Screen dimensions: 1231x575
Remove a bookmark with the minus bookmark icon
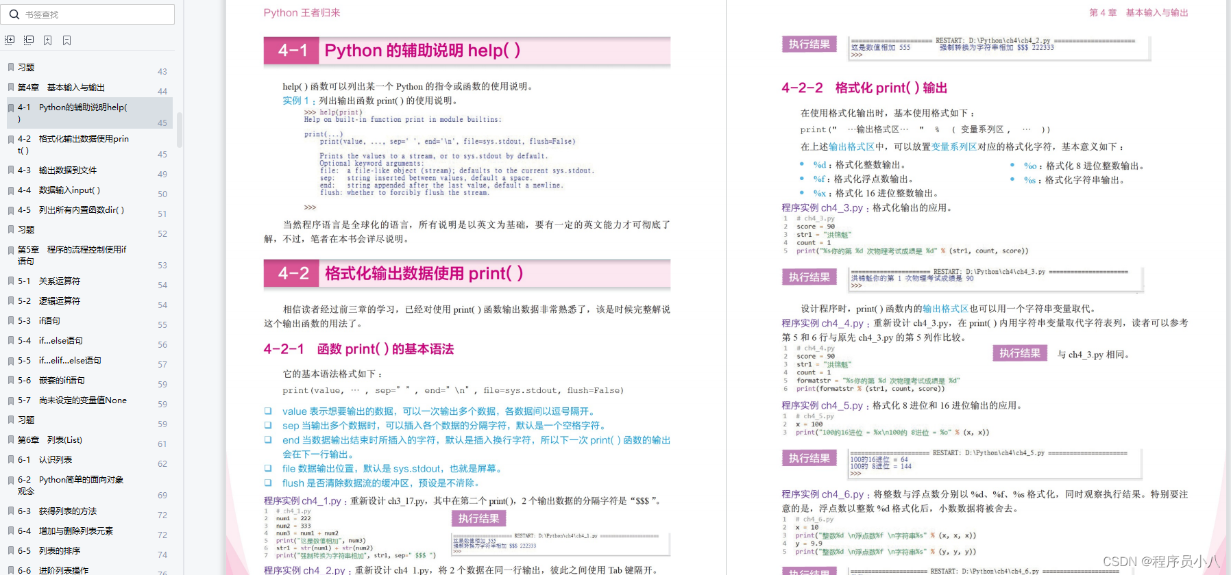pos(67,40)
